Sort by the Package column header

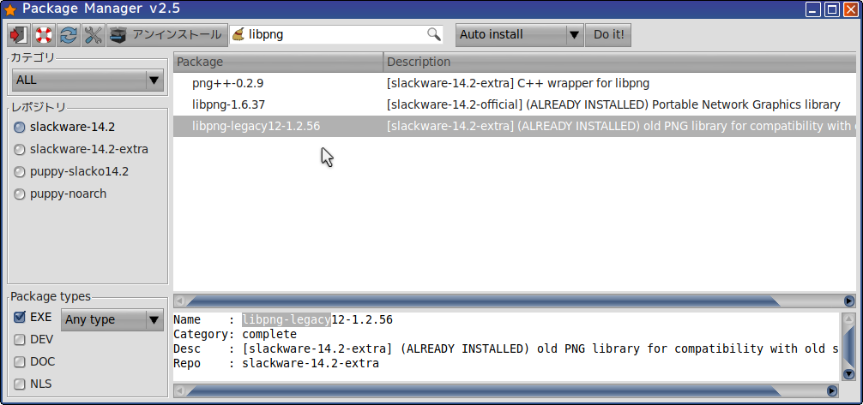279,63
